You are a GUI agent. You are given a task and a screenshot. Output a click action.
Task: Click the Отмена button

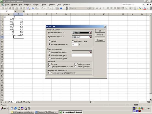100,35
